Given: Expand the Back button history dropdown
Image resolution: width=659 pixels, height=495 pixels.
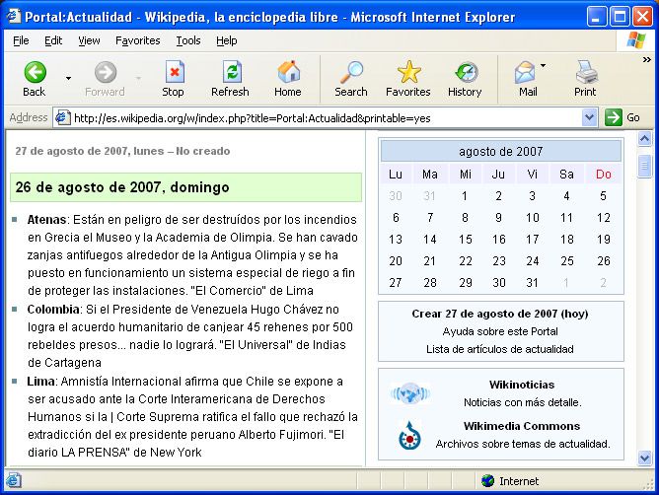Looking at the screenshot, I should click(x=68, y=77).
